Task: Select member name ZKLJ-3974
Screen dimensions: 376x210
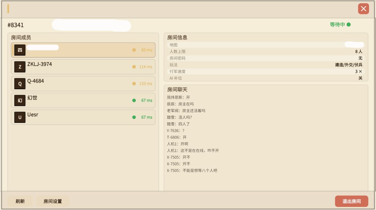Action: click(40, 64)
